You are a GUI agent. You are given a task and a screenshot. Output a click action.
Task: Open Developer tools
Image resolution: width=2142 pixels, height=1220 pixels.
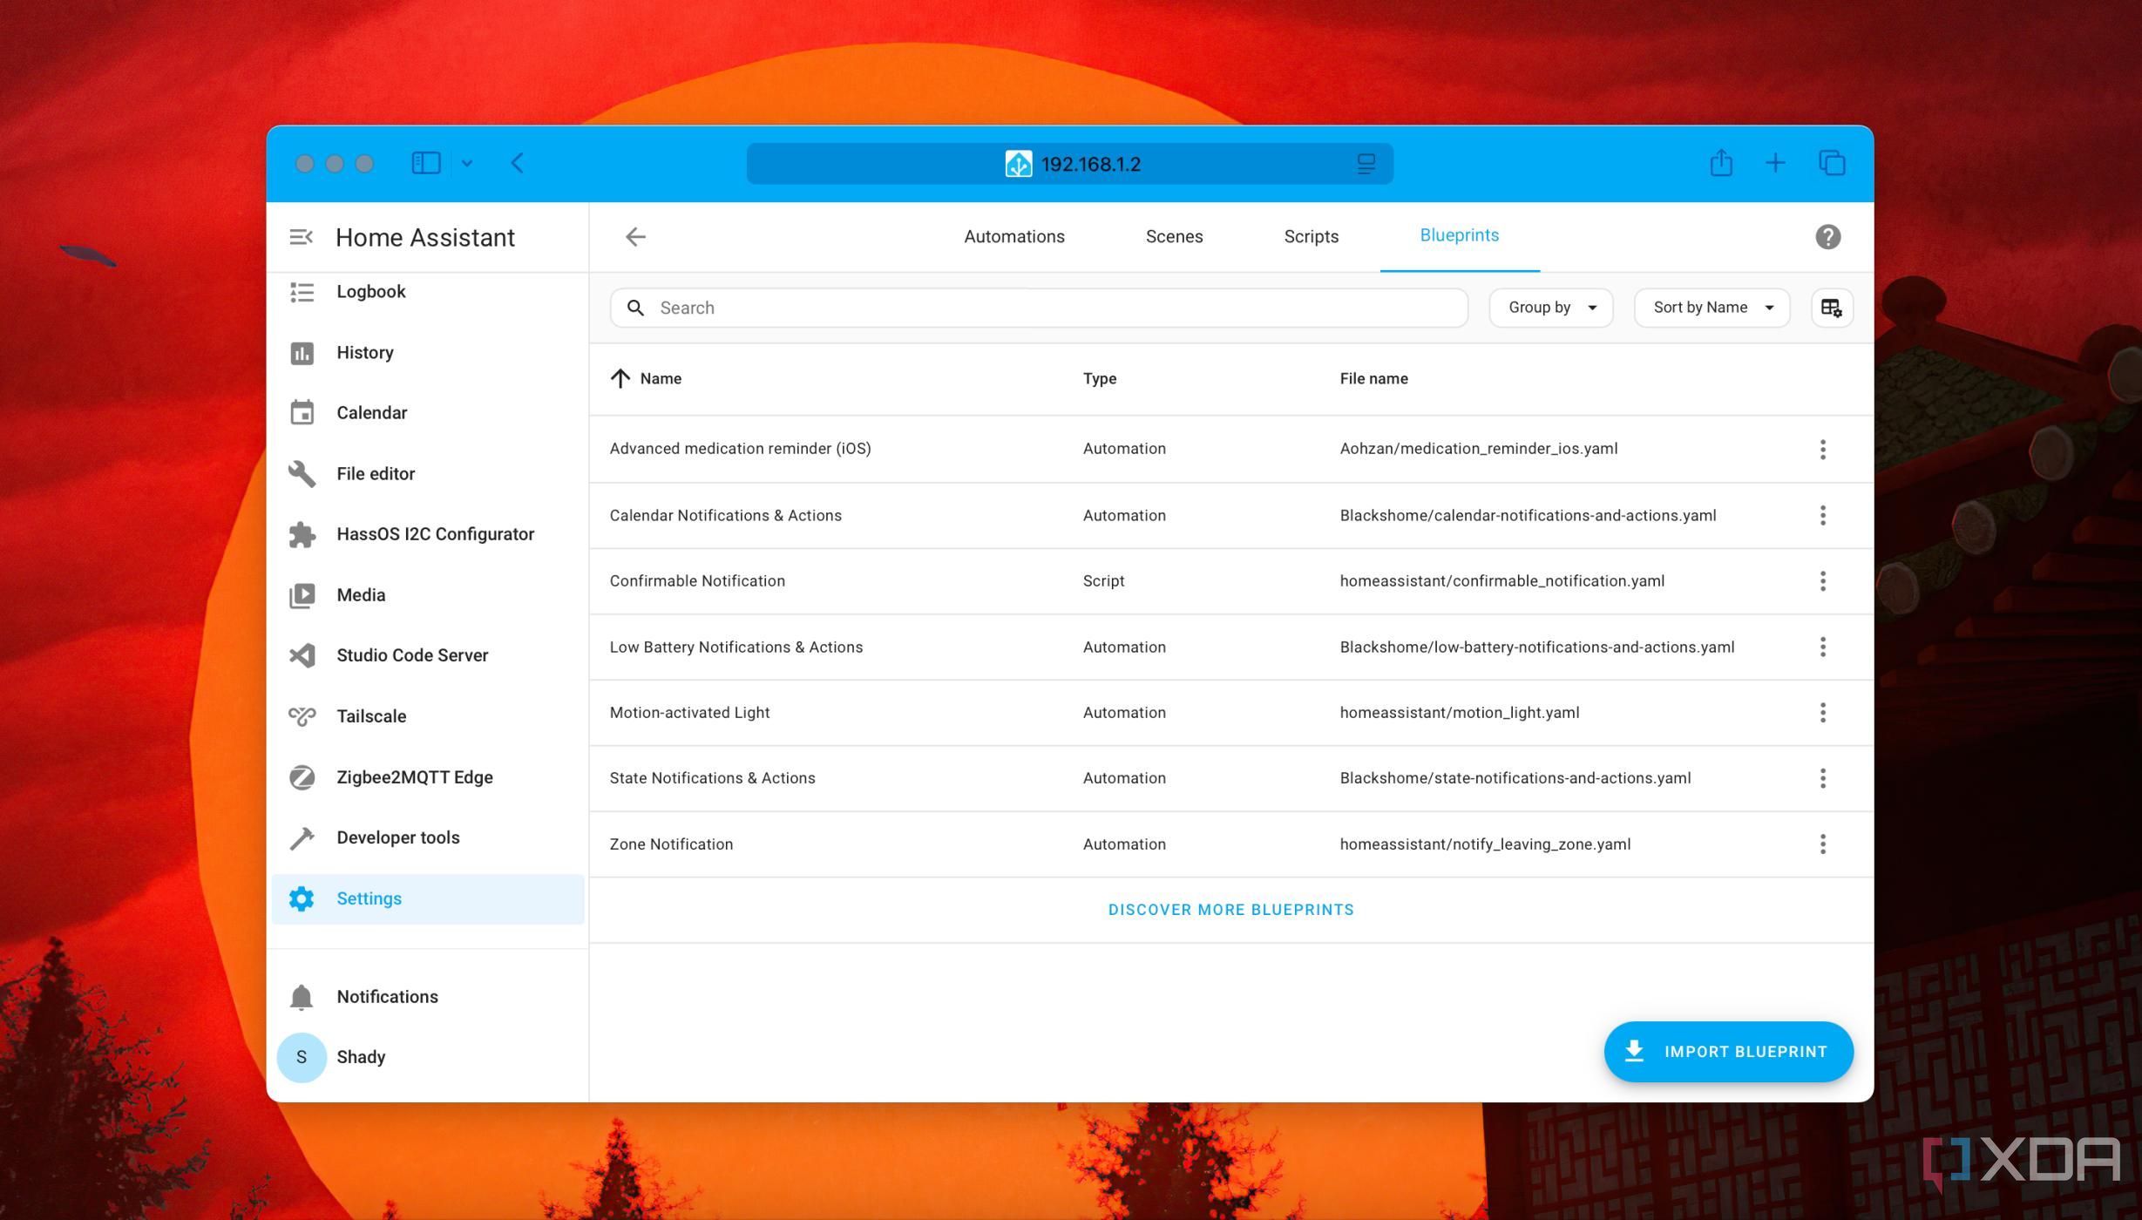tap(427, 837)
